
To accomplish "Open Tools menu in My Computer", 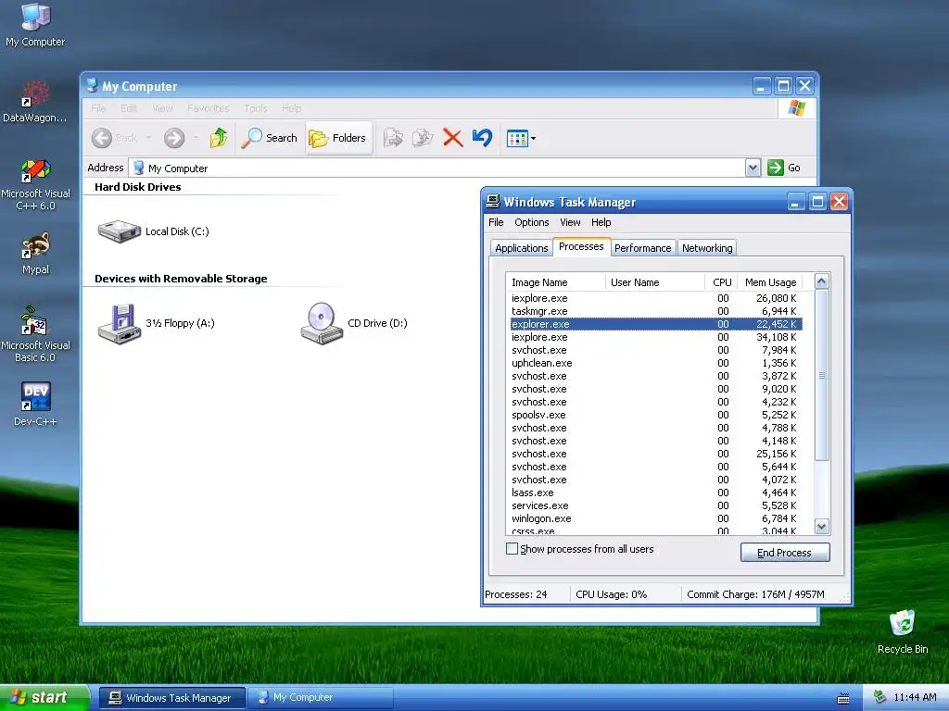I will 256,108.
